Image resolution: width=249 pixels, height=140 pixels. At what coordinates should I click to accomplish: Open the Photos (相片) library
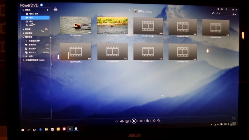29,22
